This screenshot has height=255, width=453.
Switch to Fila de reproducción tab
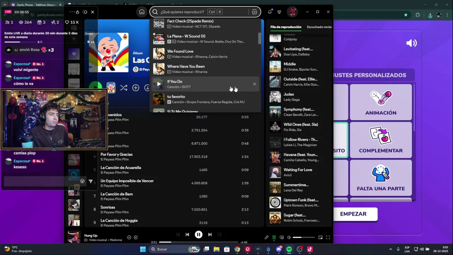pos(286,27)
